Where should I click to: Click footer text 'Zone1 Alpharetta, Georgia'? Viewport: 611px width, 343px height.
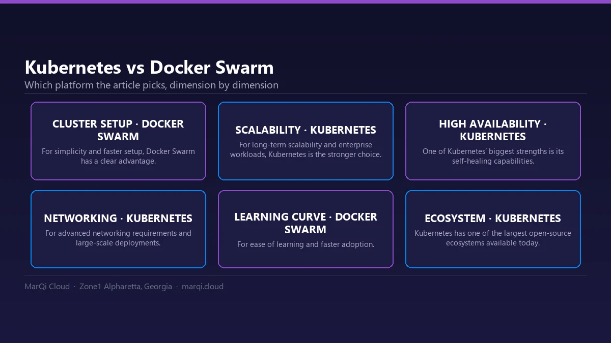(126, 287)
